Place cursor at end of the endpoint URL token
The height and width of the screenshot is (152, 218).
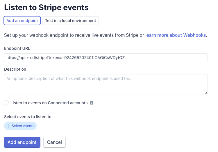[125, 58]
